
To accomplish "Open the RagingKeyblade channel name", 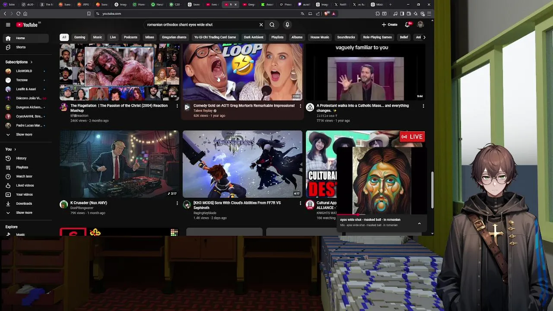I will pos(205,213).
